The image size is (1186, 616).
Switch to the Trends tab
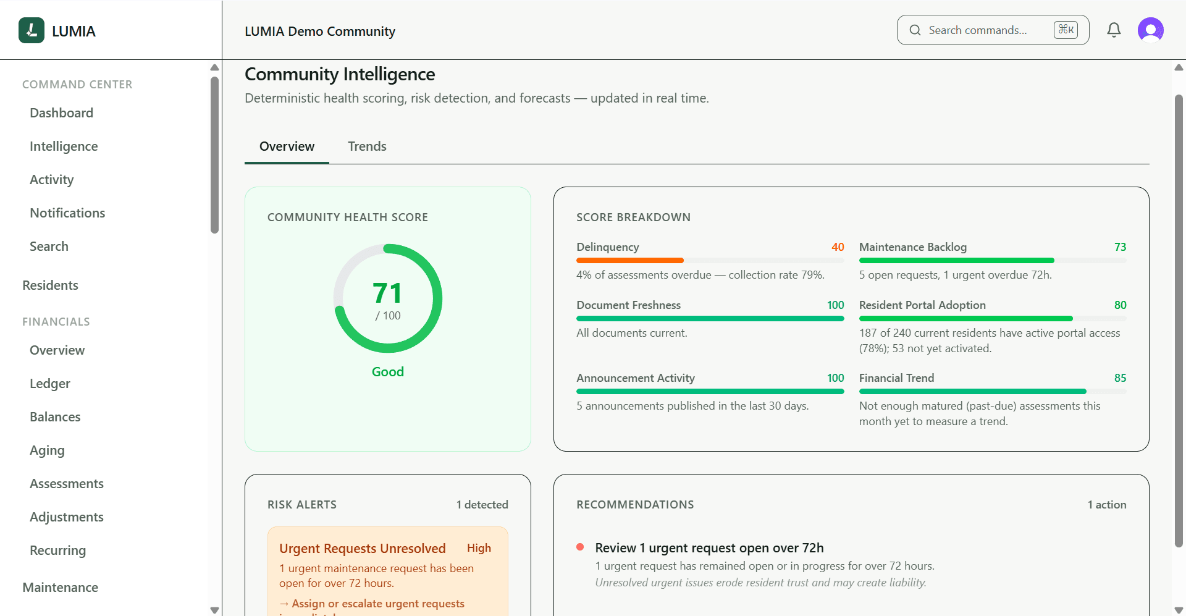pyautogui.click(x=367, y=146)
